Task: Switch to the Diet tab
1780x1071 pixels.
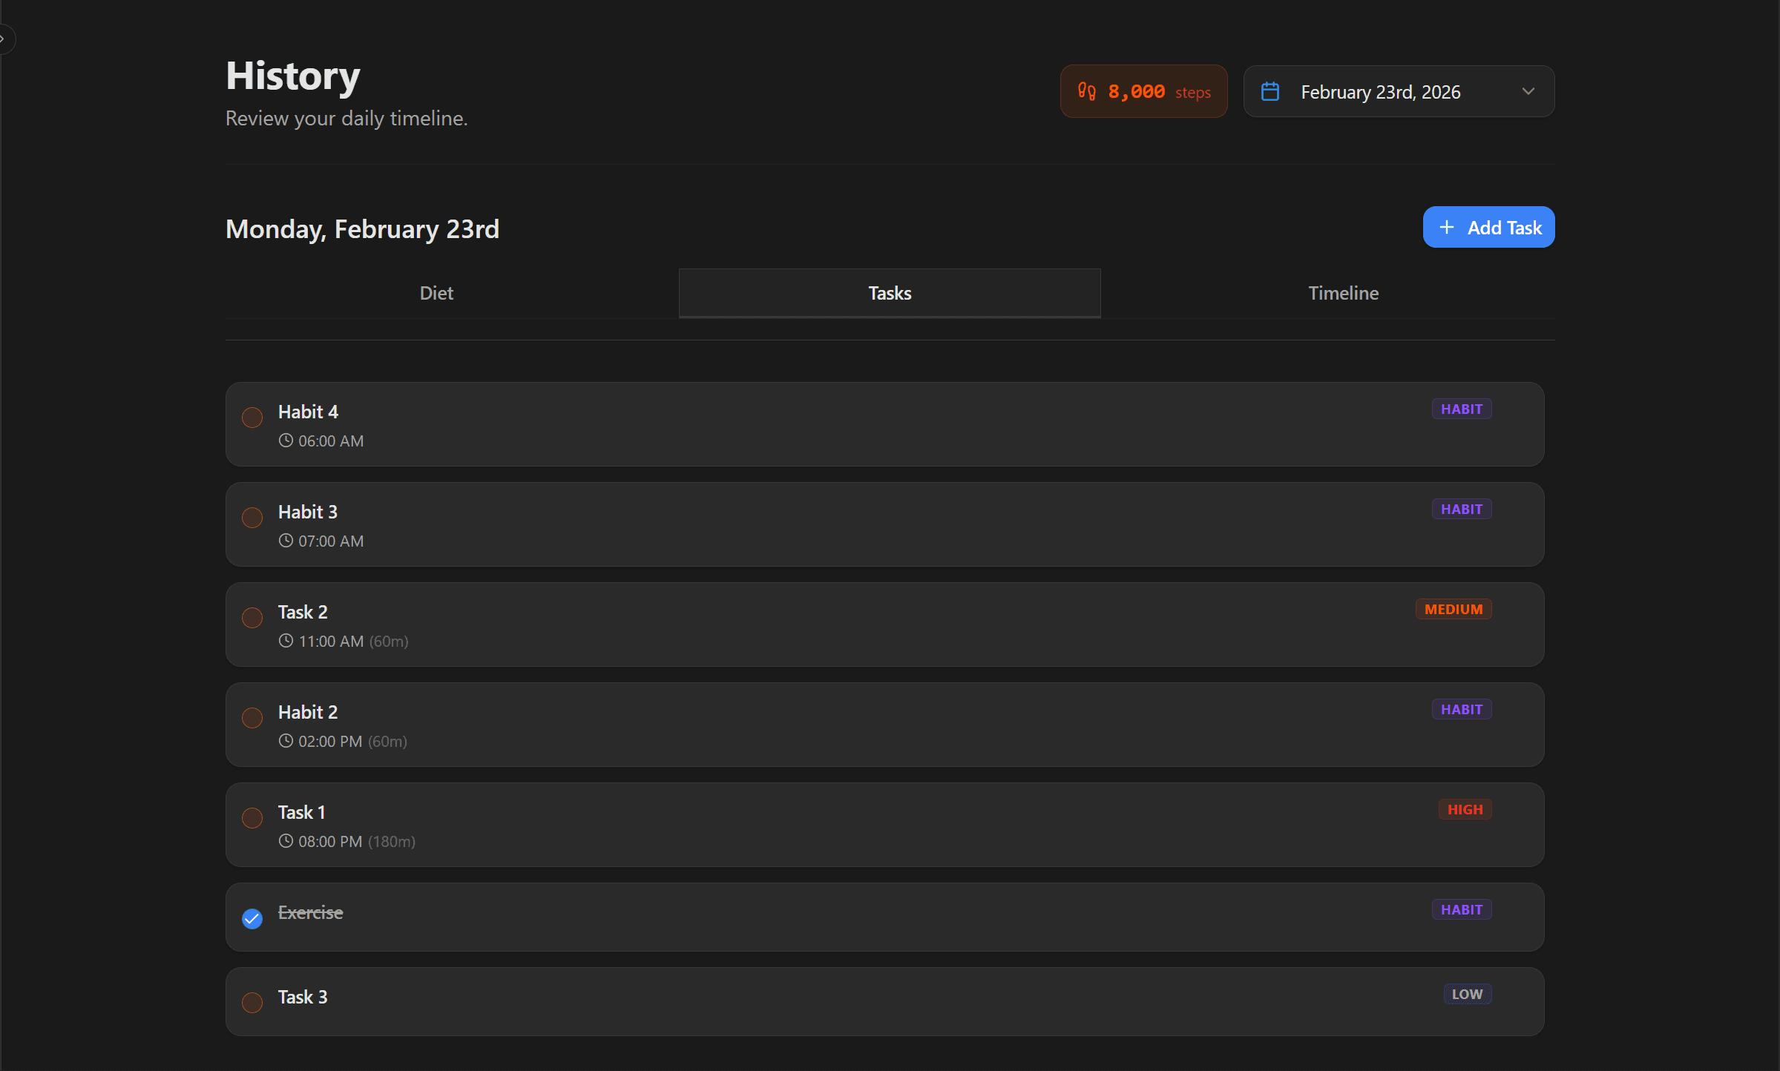Action: [x=436, y=292]
